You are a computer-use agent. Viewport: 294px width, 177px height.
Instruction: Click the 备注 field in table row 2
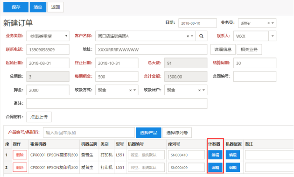pos(269,167)
